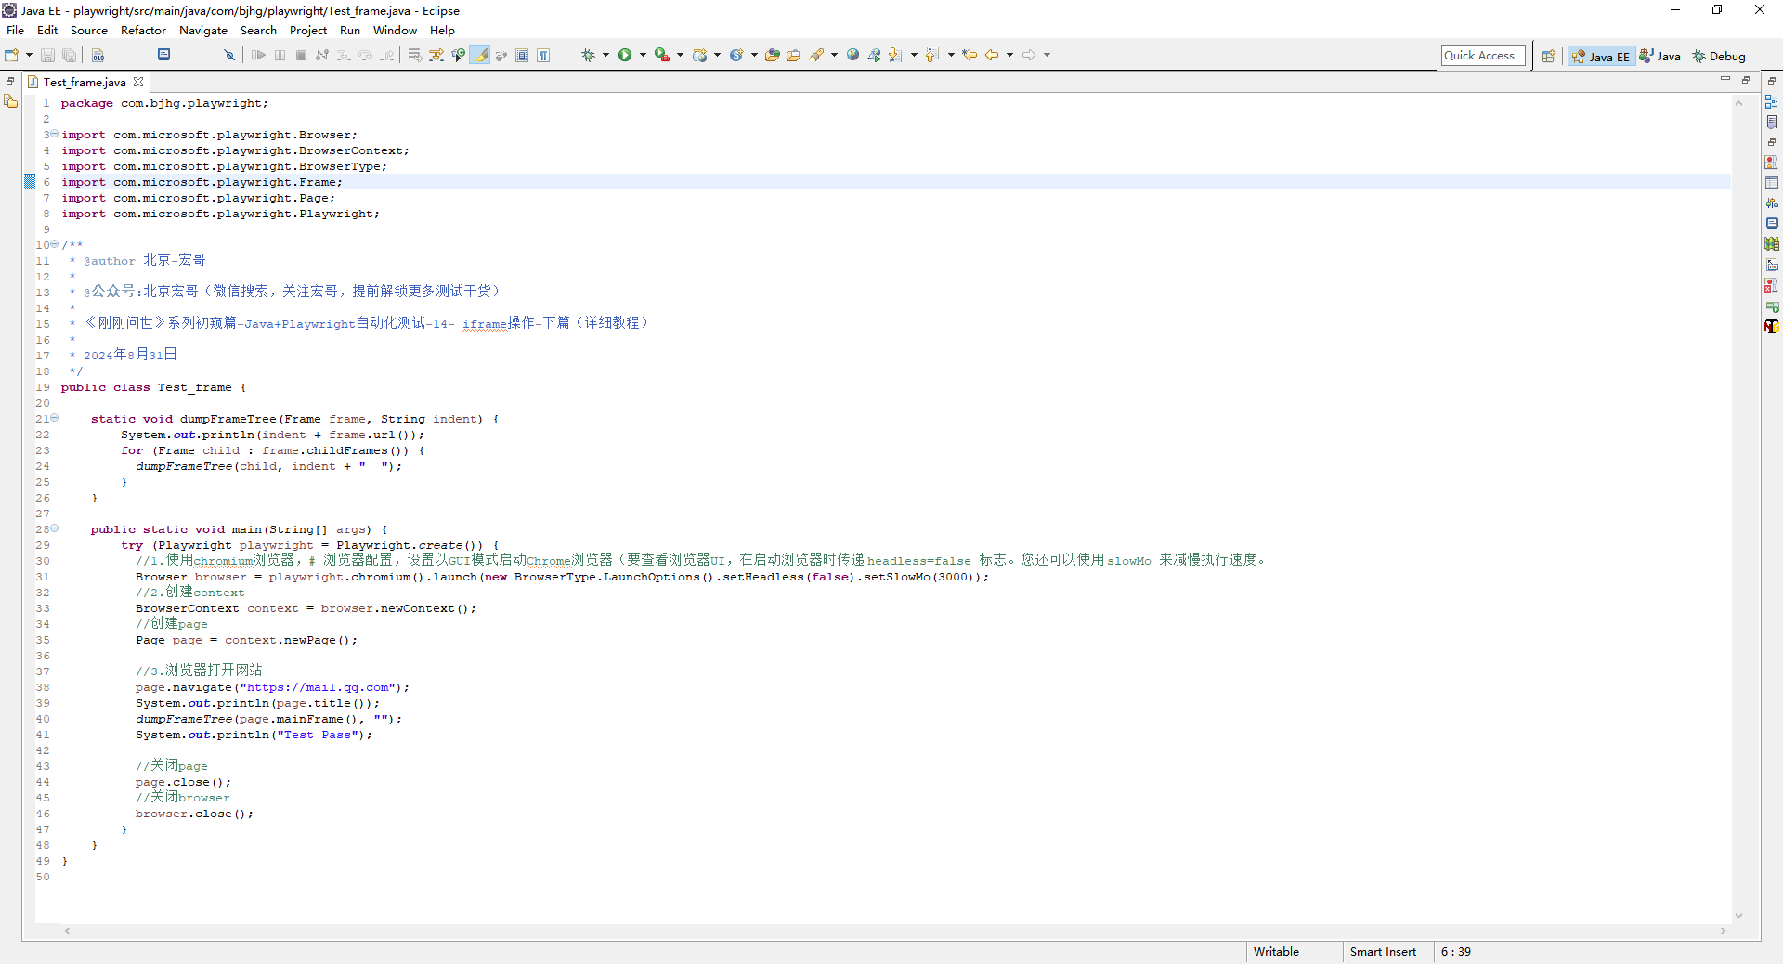1783x964 pixels.
Task: Open the TestNG view icon
Action: pyautogui.click(x=1772, y=327)
